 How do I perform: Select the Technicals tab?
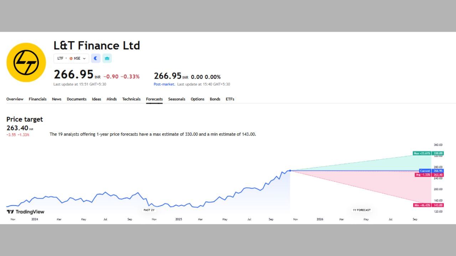coord(131,99)
